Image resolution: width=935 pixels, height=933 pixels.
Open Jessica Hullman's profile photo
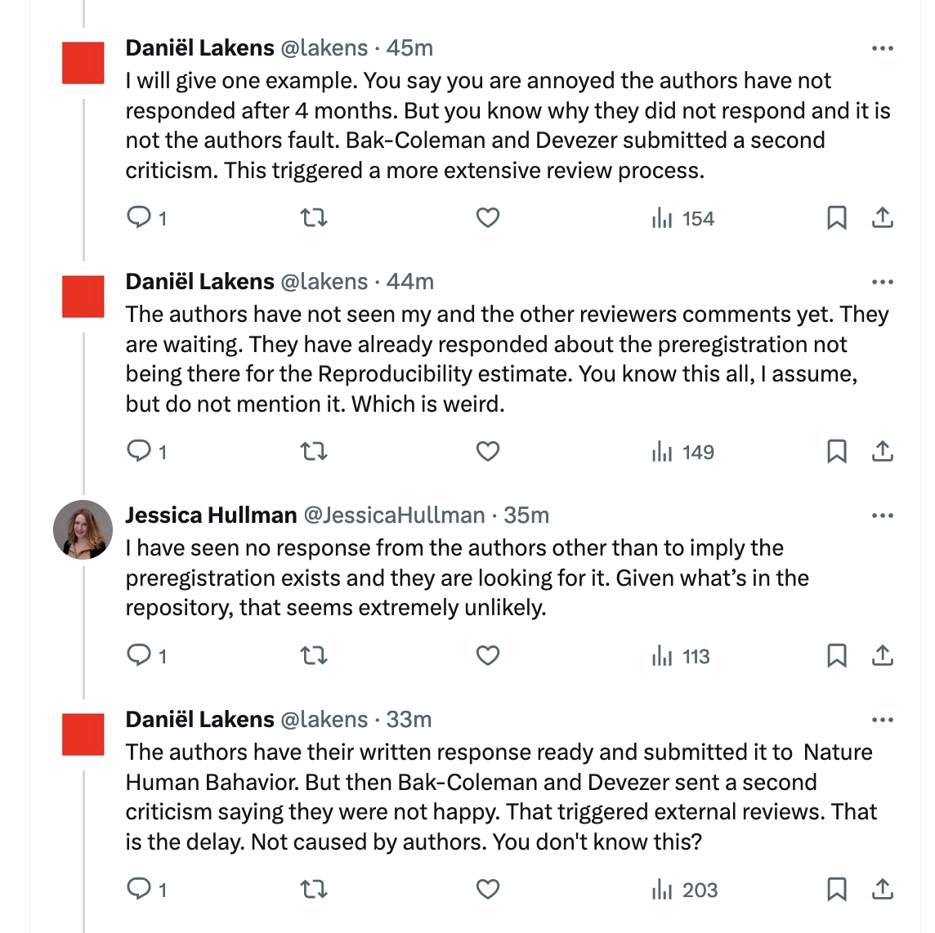[83, 529]
